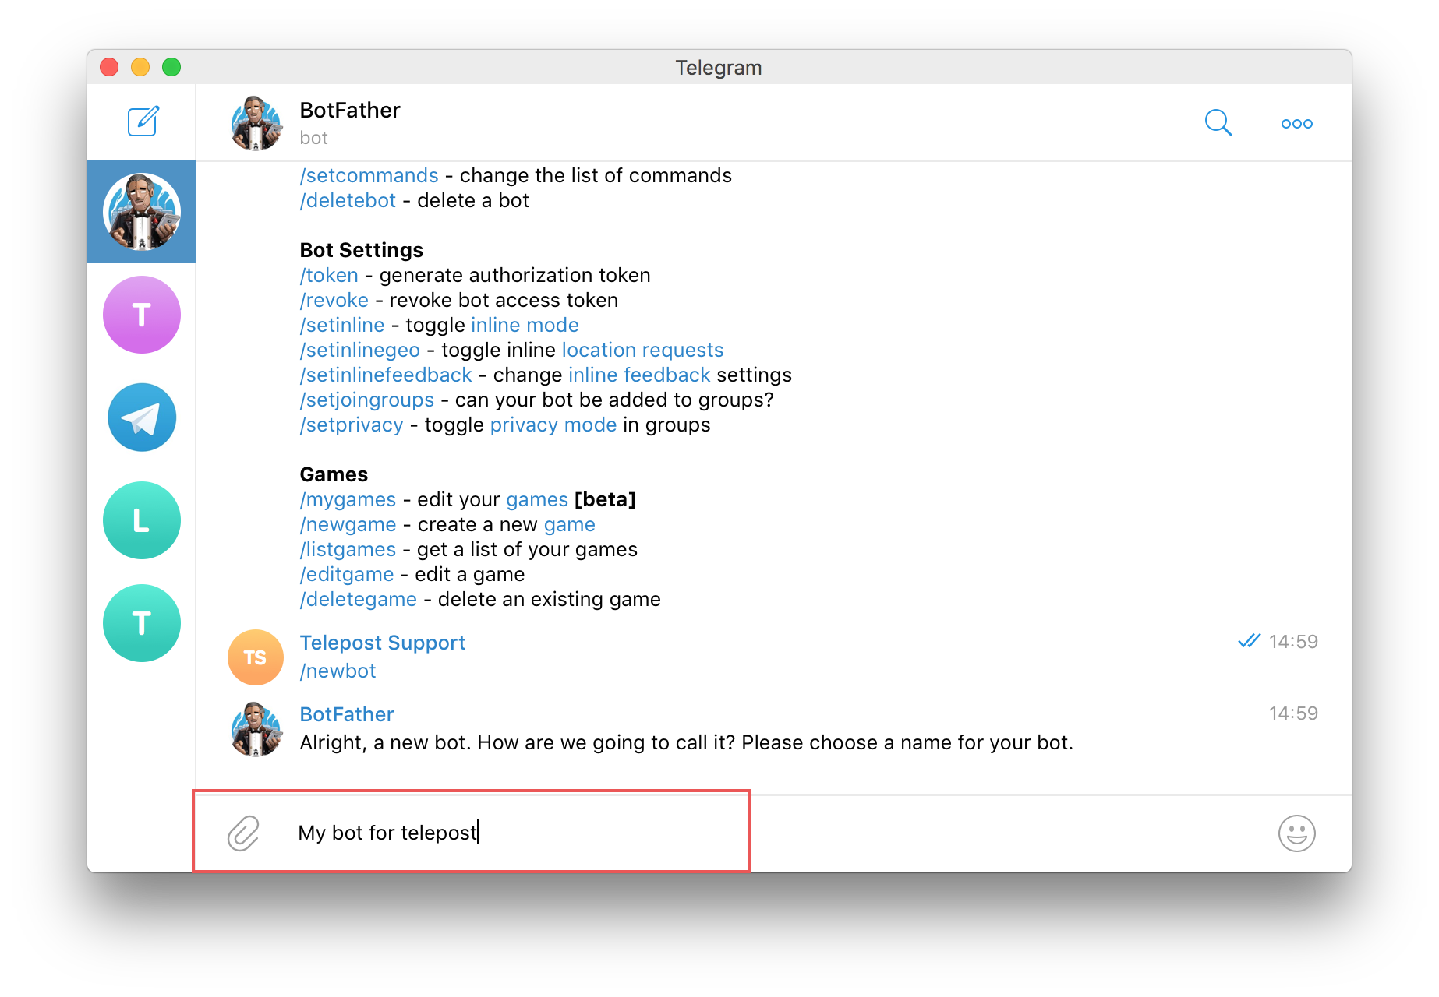Select the teal T chat in sidebar

(x=142, y=622)
